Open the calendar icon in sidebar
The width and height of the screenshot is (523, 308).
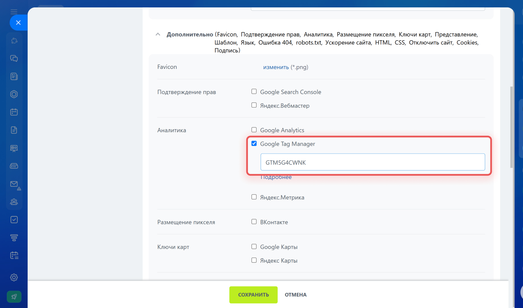[14, 112]
